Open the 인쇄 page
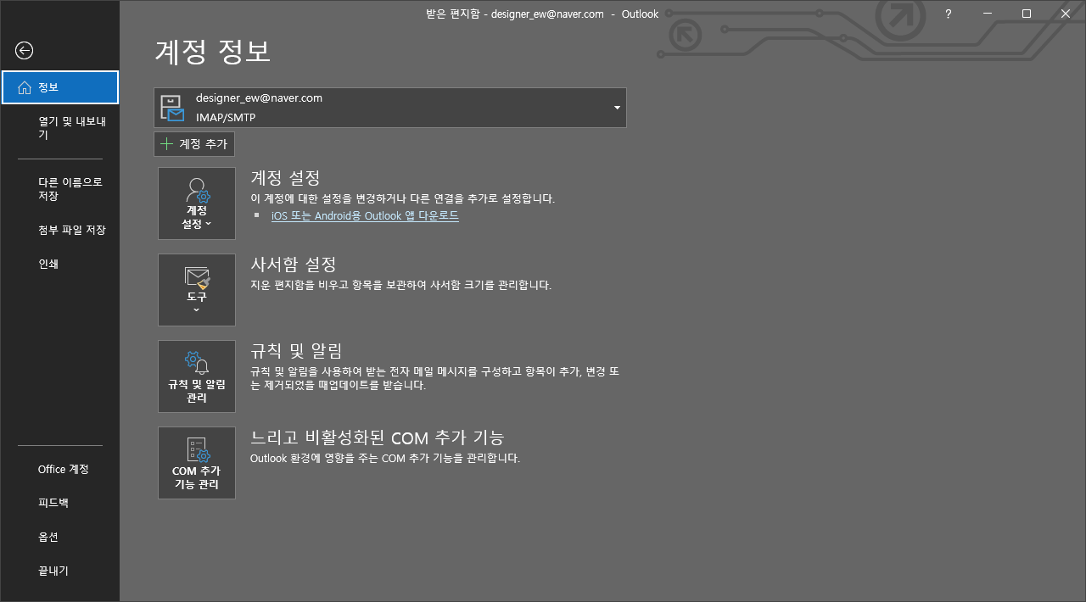Image resolution: width=1086 pixels, height=602 pixels. (60, 264)
